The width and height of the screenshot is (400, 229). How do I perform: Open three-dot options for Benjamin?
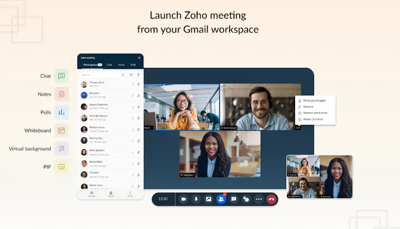point(132,95)
